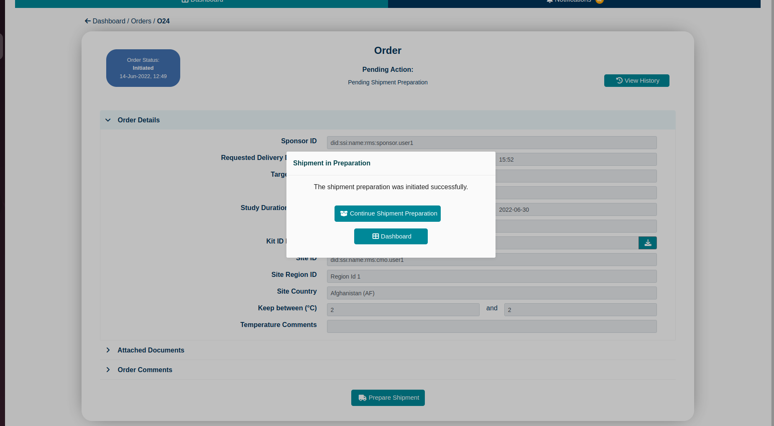The height and width of the screenshot is (426, 774).
Task: Click the back arrow beside the breadcrumb
Action: coord(87,21)
